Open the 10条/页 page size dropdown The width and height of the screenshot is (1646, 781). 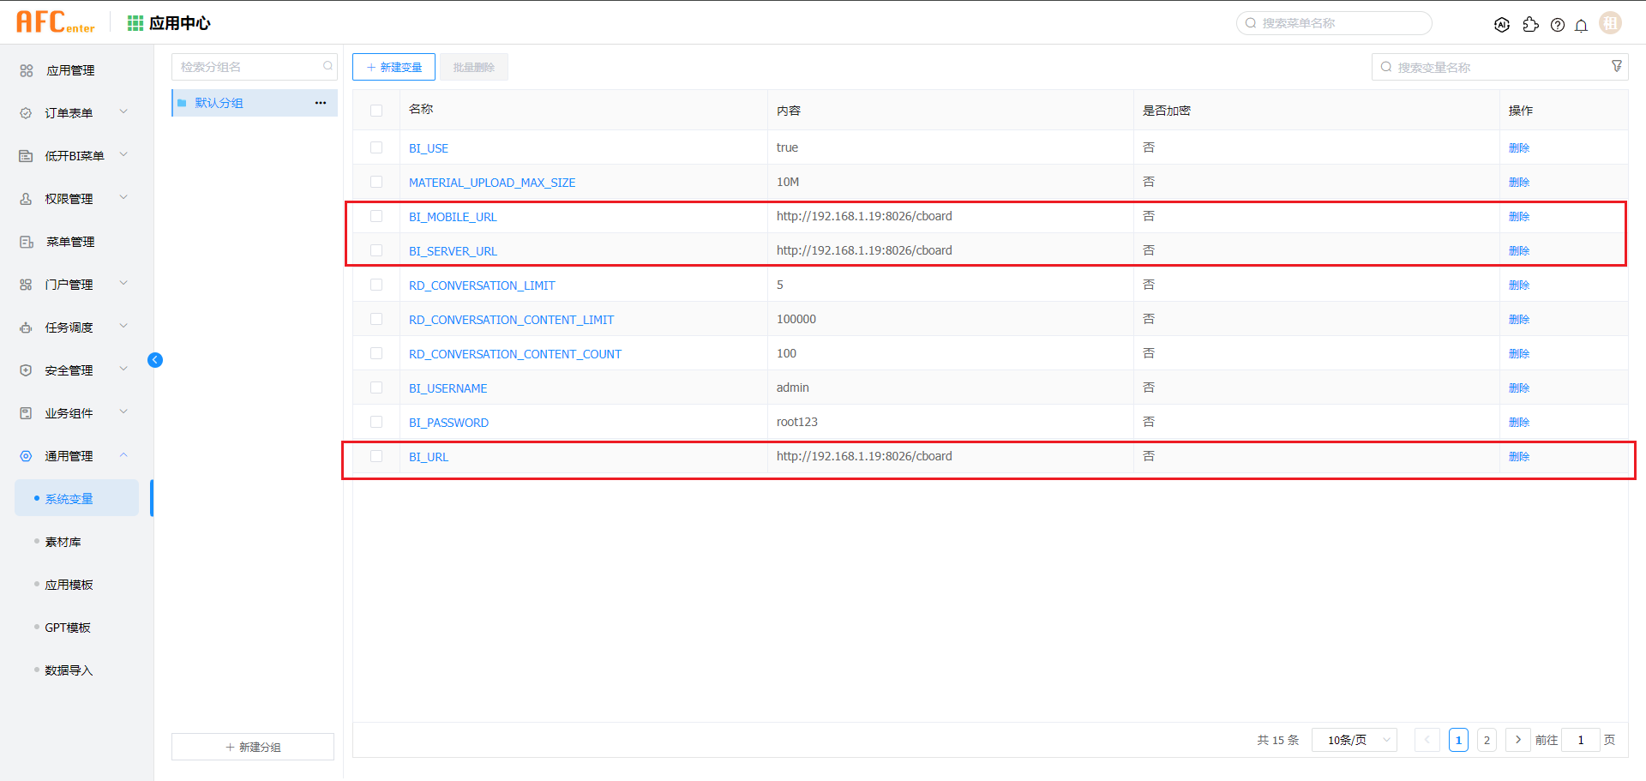pos(1354,740)
